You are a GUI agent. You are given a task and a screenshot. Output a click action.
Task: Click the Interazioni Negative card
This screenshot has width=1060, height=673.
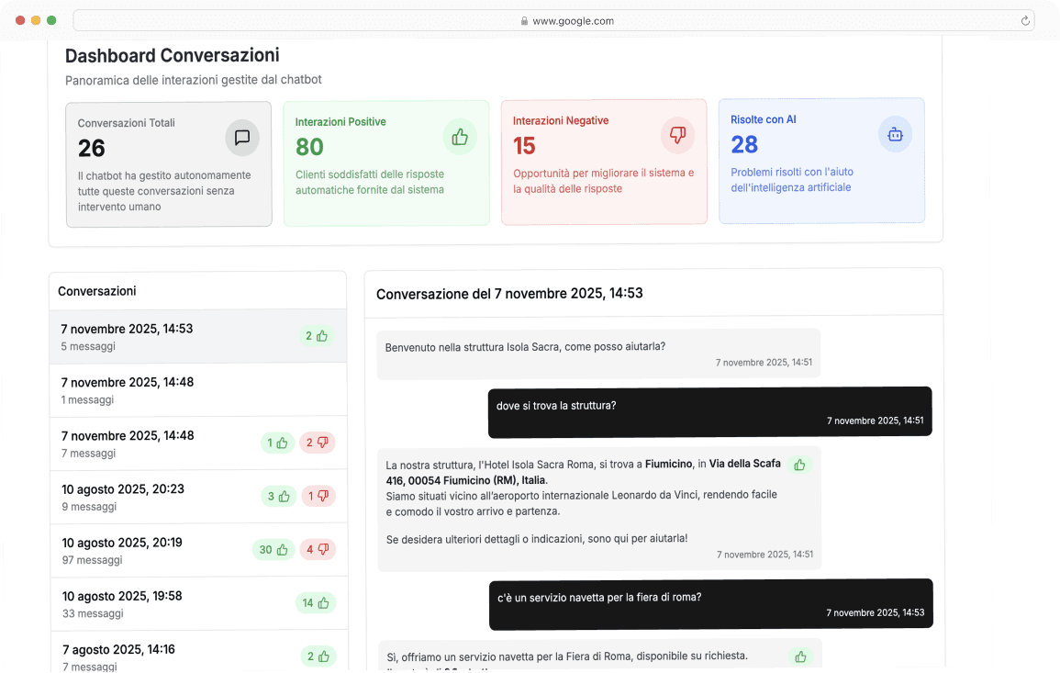point(605,162)
